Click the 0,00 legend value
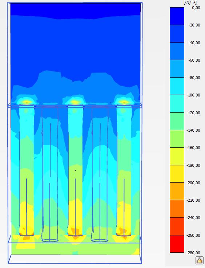 click(x=196, y=8)
